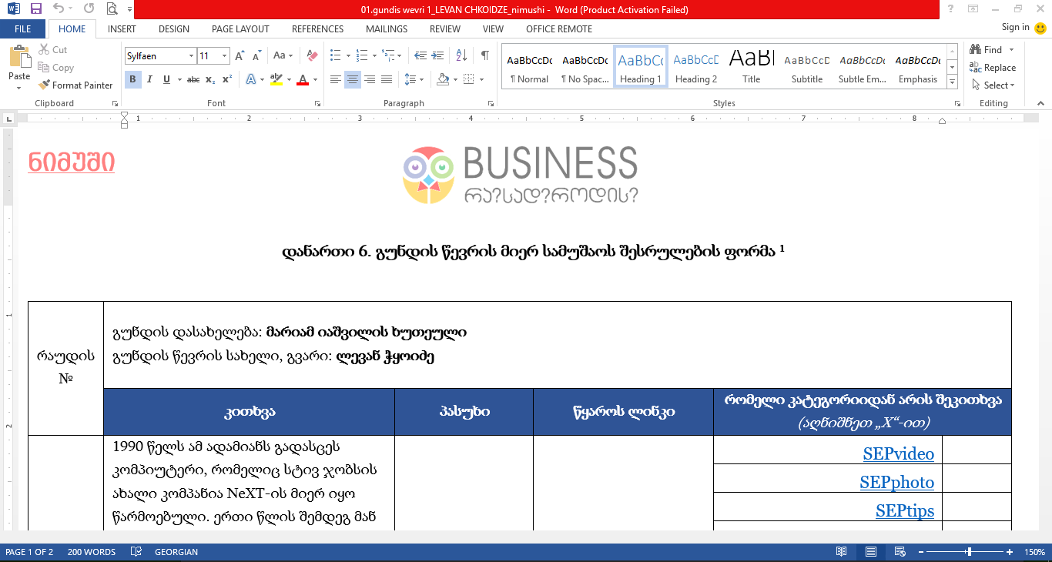
Task: Click the Replace button in Editing group
Action: pyautogui.click(x=993, y=68)
